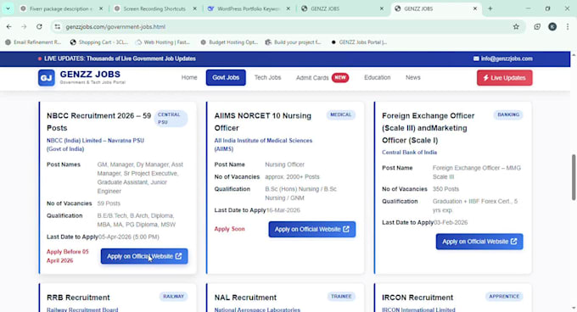The height and width of the screenshot is (312, 577).
Task: Click NBCC (India) Limited organization text
Action: tap(95, 144)
